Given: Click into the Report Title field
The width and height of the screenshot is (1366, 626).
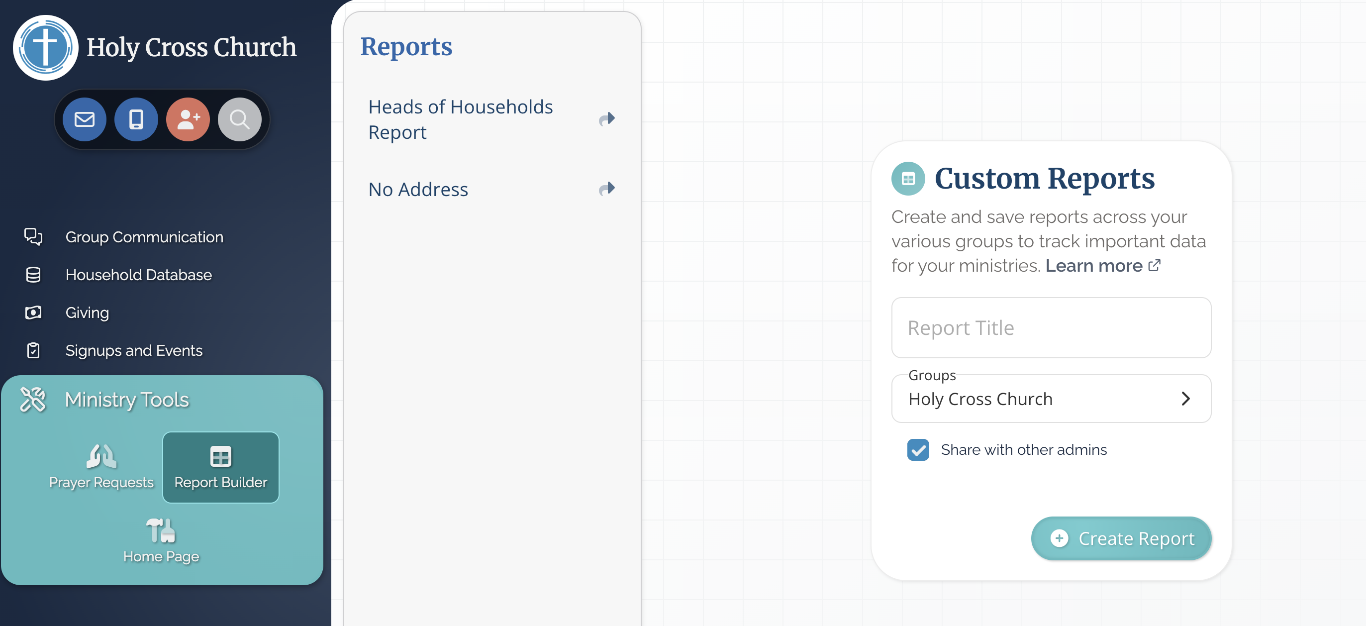Looking at the screenshot, I should coord(1051,328).
